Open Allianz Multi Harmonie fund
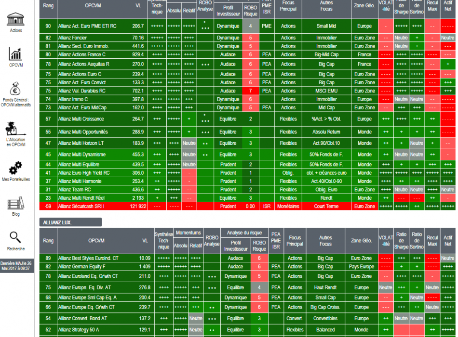 (80, 181)
